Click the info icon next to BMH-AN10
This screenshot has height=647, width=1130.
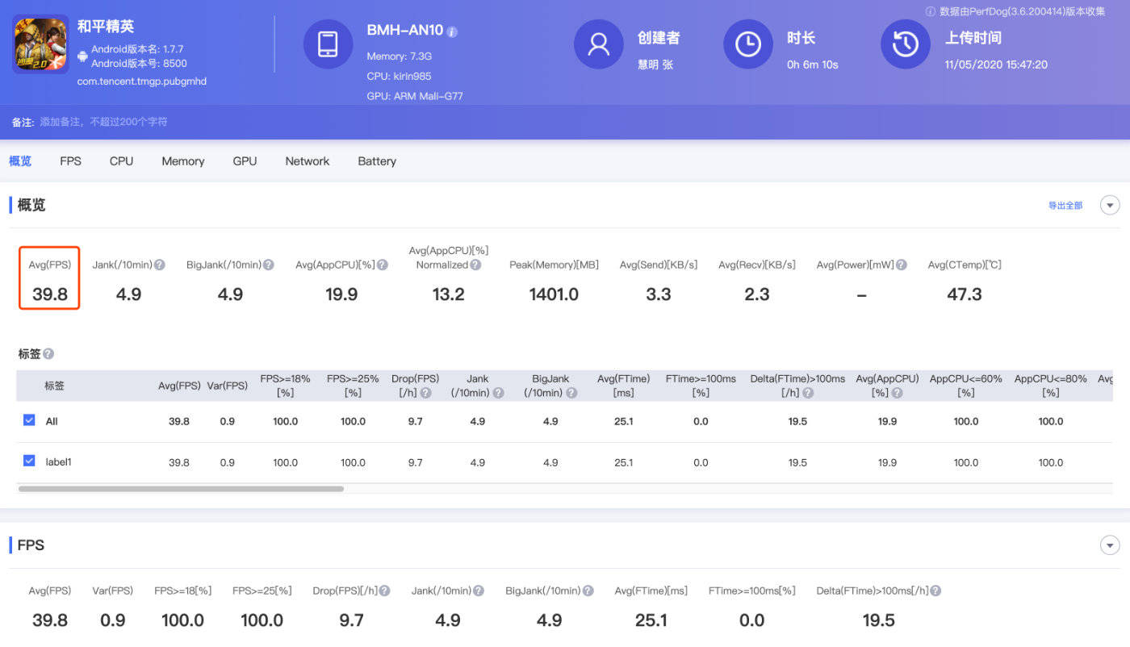point(452,31)
